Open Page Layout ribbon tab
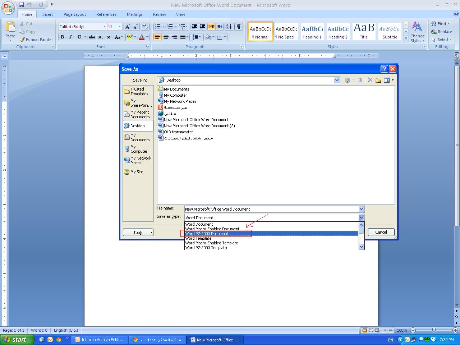The image size is (460, 345). pyautogui.click(x=75, y=14)
